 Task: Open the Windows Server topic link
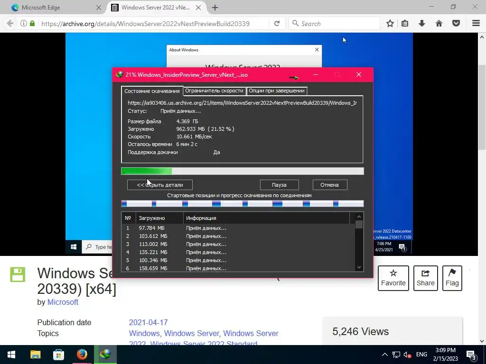(191, 333)
